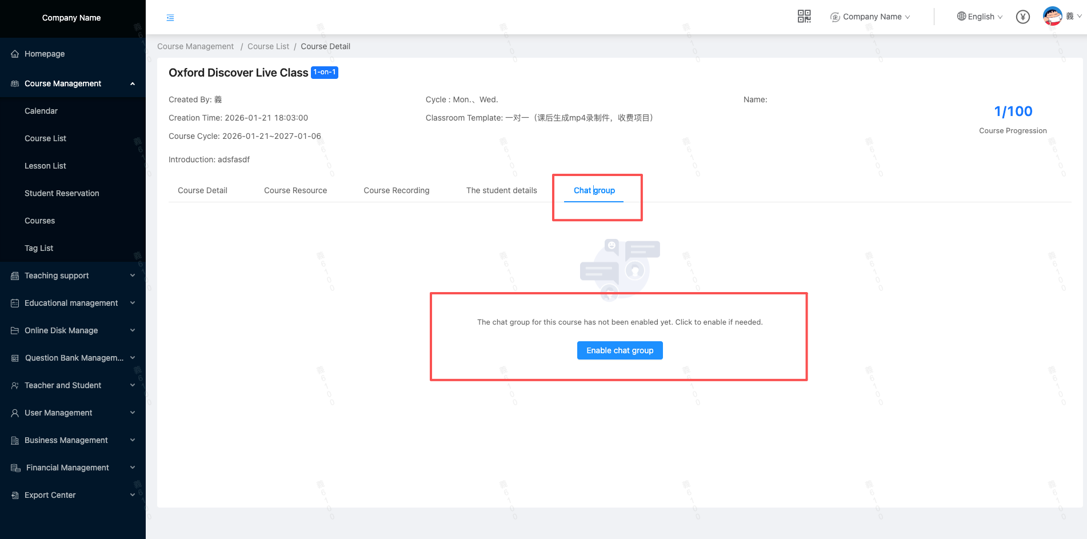The width and height of the screenshot is (1087, 539).
Task: Click the Teaching support sidebar icon
Action: pyautogui.click(x=15, y=276)
